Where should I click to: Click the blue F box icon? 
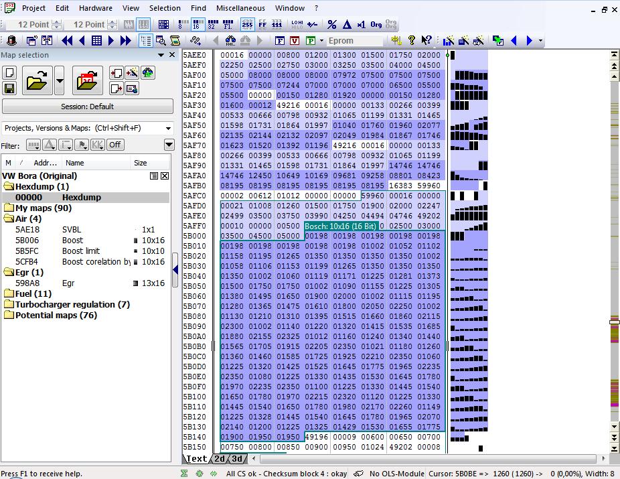(280, 41)
